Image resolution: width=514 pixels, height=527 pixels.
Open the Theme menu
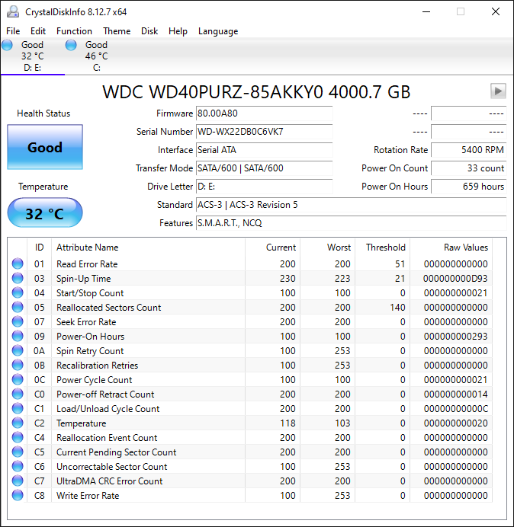point(117,31)
